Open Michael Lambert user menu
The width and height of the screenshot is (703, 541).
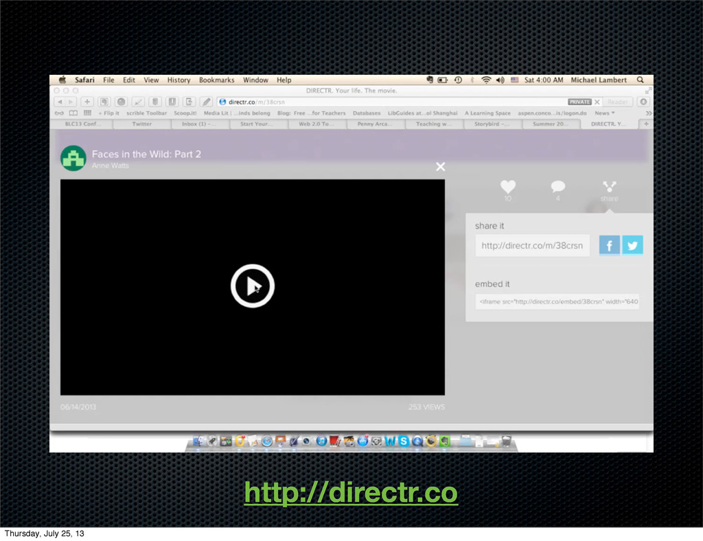pyautogui.click(x=599, y=80)
